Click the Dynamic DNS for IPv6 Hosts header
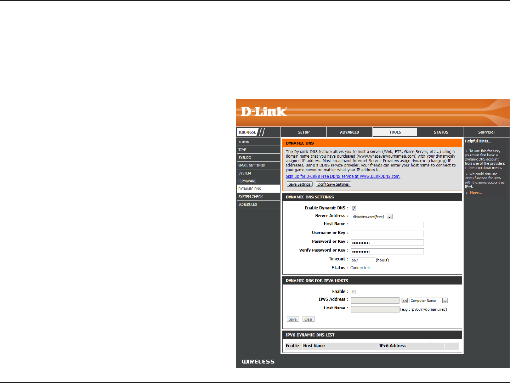510x383 pixels. tap(372, 281)
